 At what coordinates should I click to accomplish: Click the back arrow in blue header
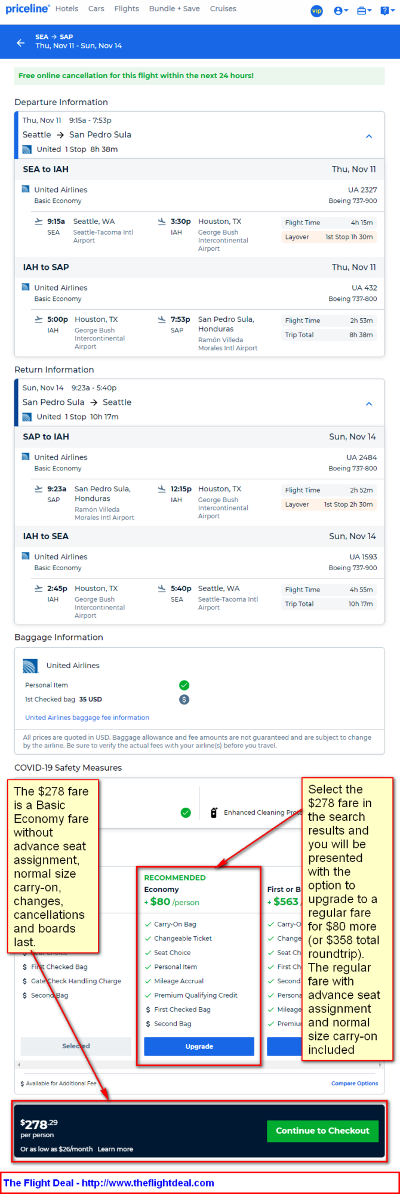coord(21,42)
